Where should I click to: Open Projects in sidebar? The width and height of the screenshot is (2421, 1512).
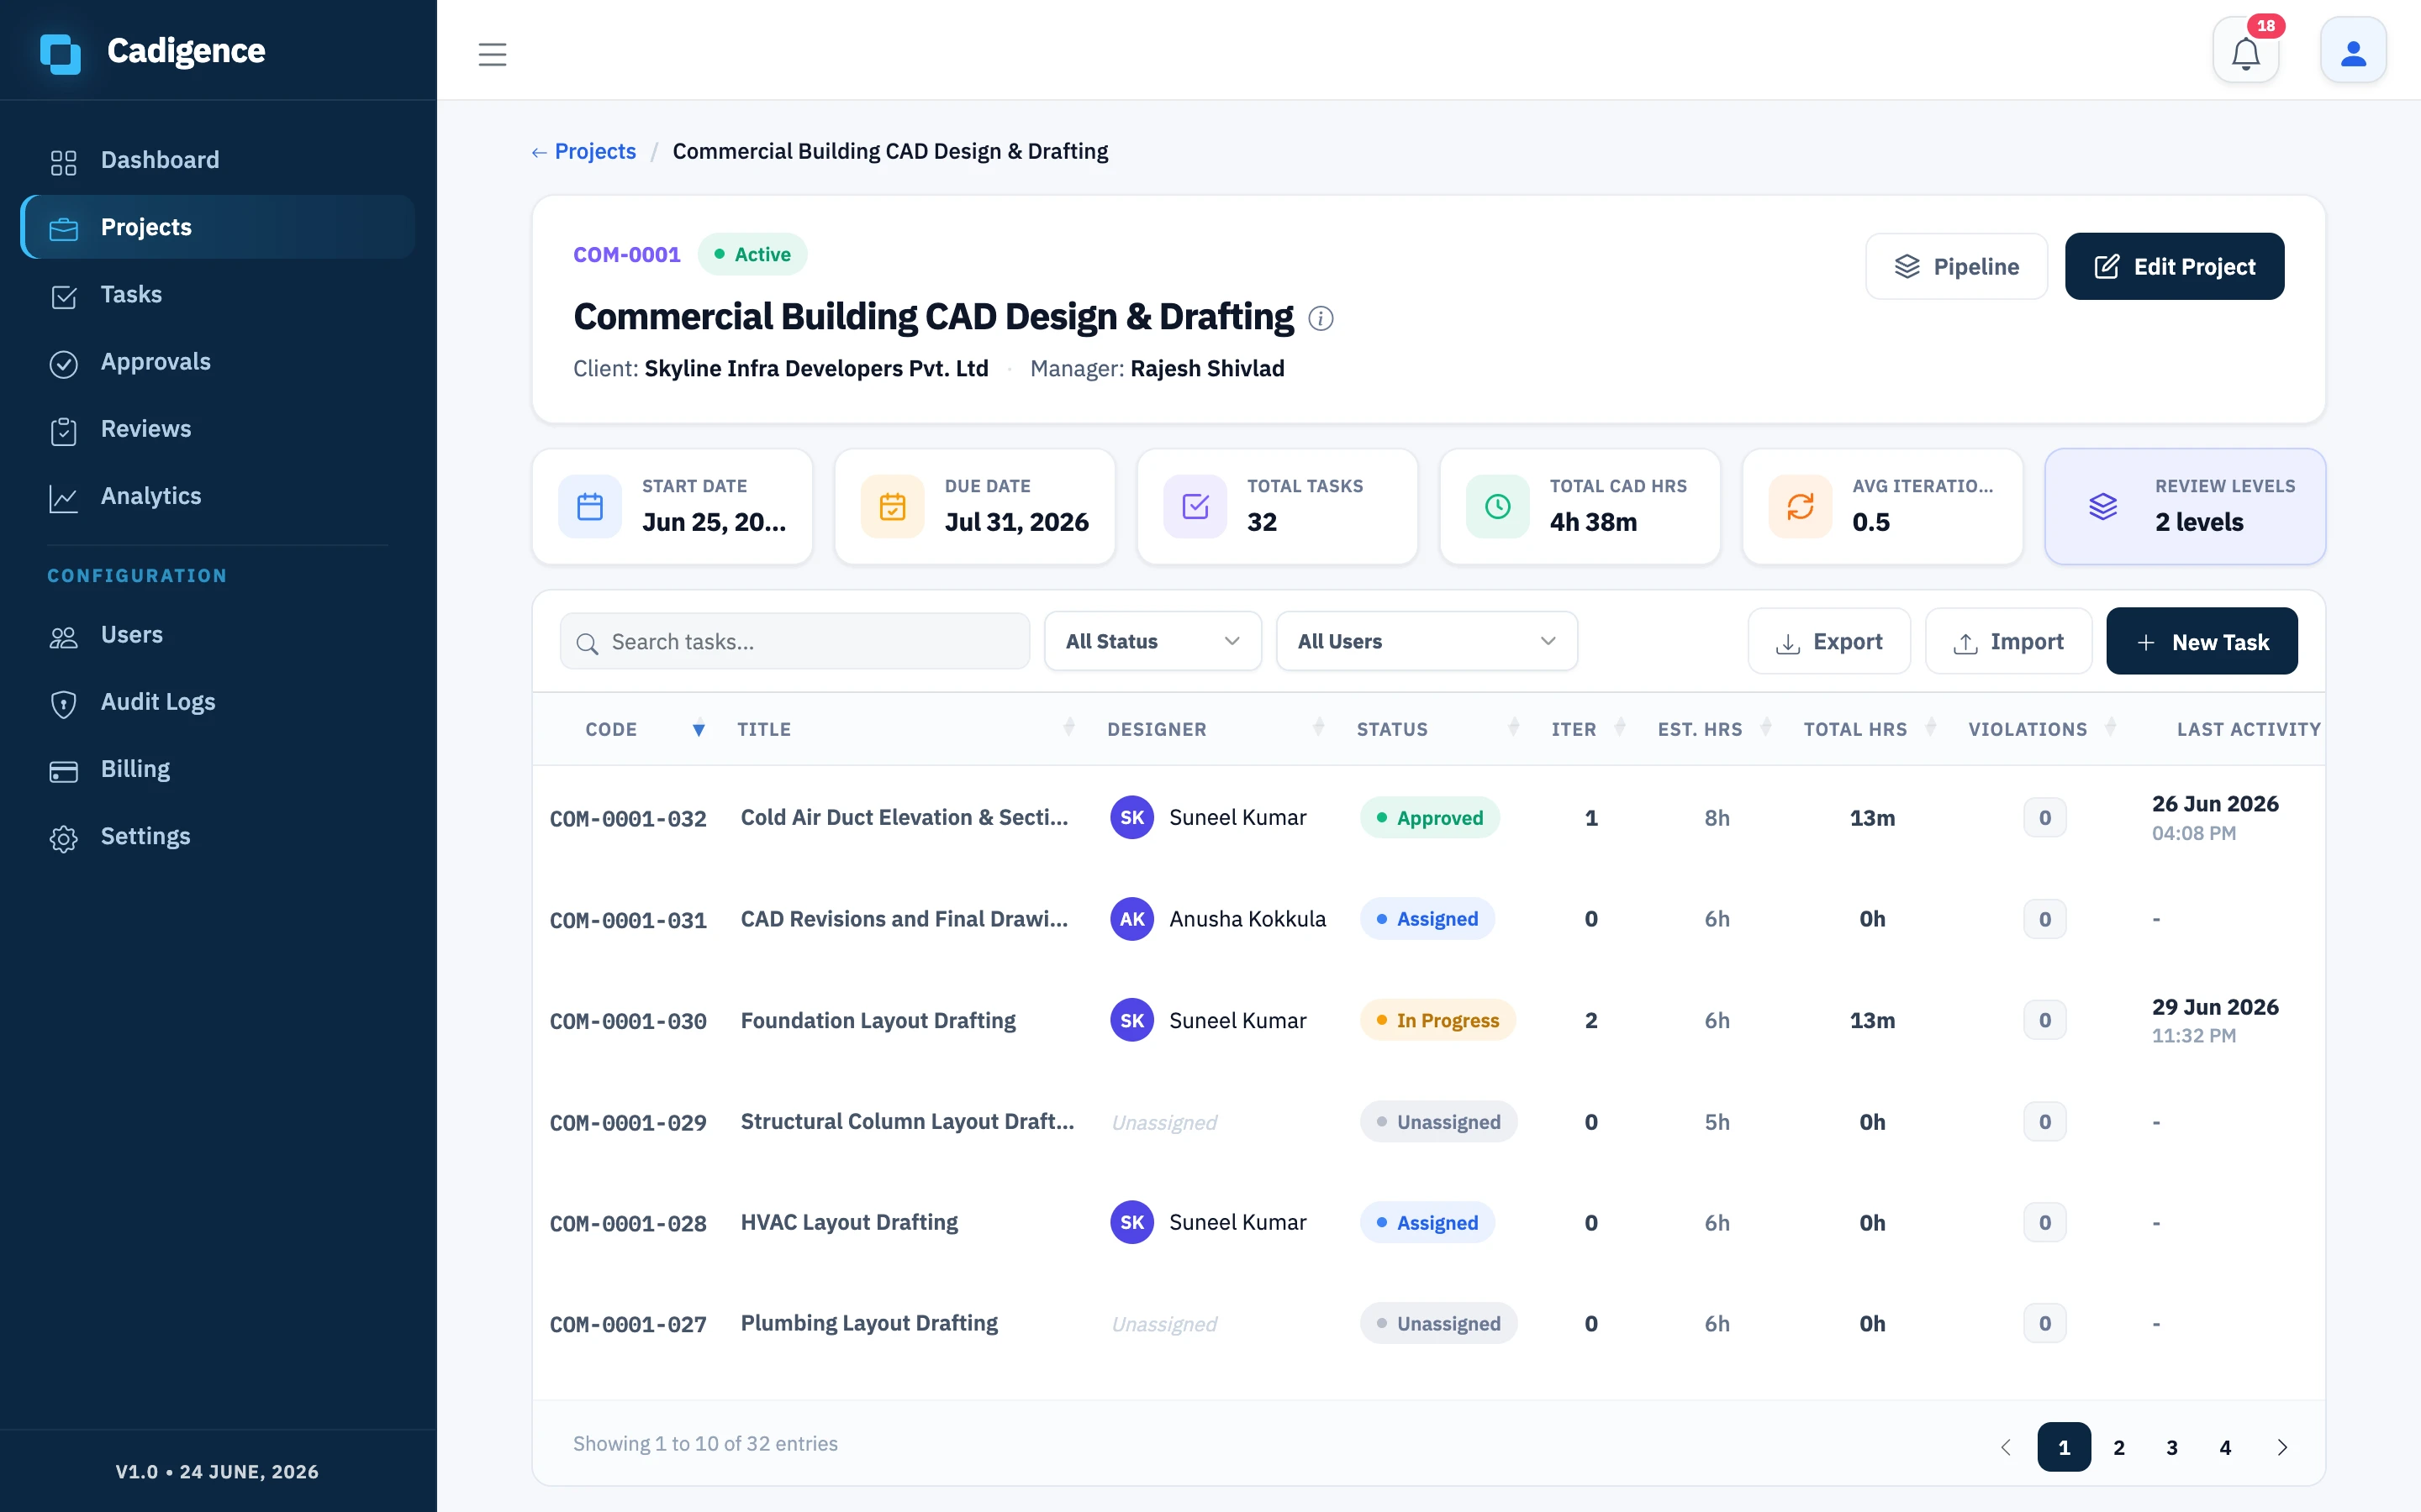pos(217,227)
